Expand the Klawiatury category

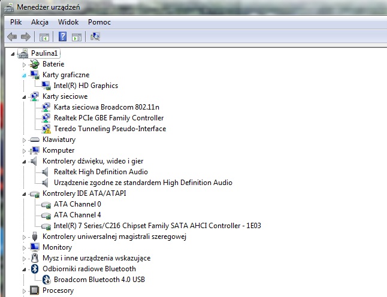24,140
